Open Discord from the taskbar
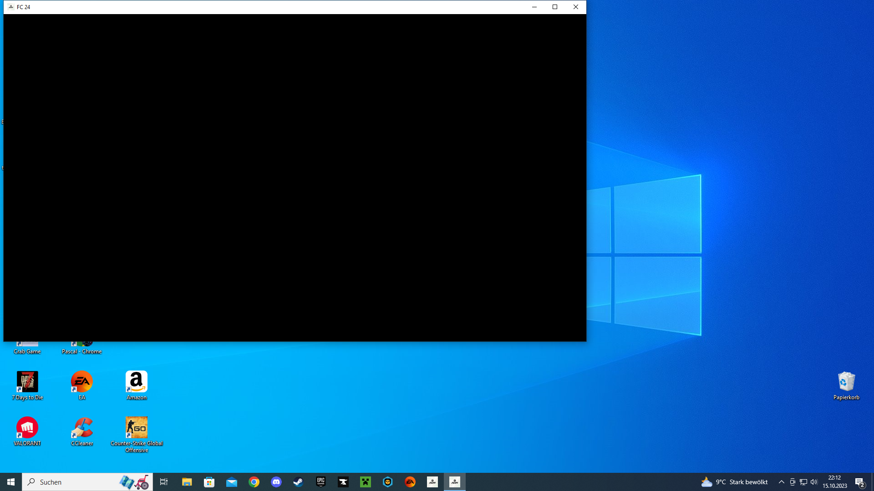The height and width of the screenshot is (491, 874). [276, 482]
